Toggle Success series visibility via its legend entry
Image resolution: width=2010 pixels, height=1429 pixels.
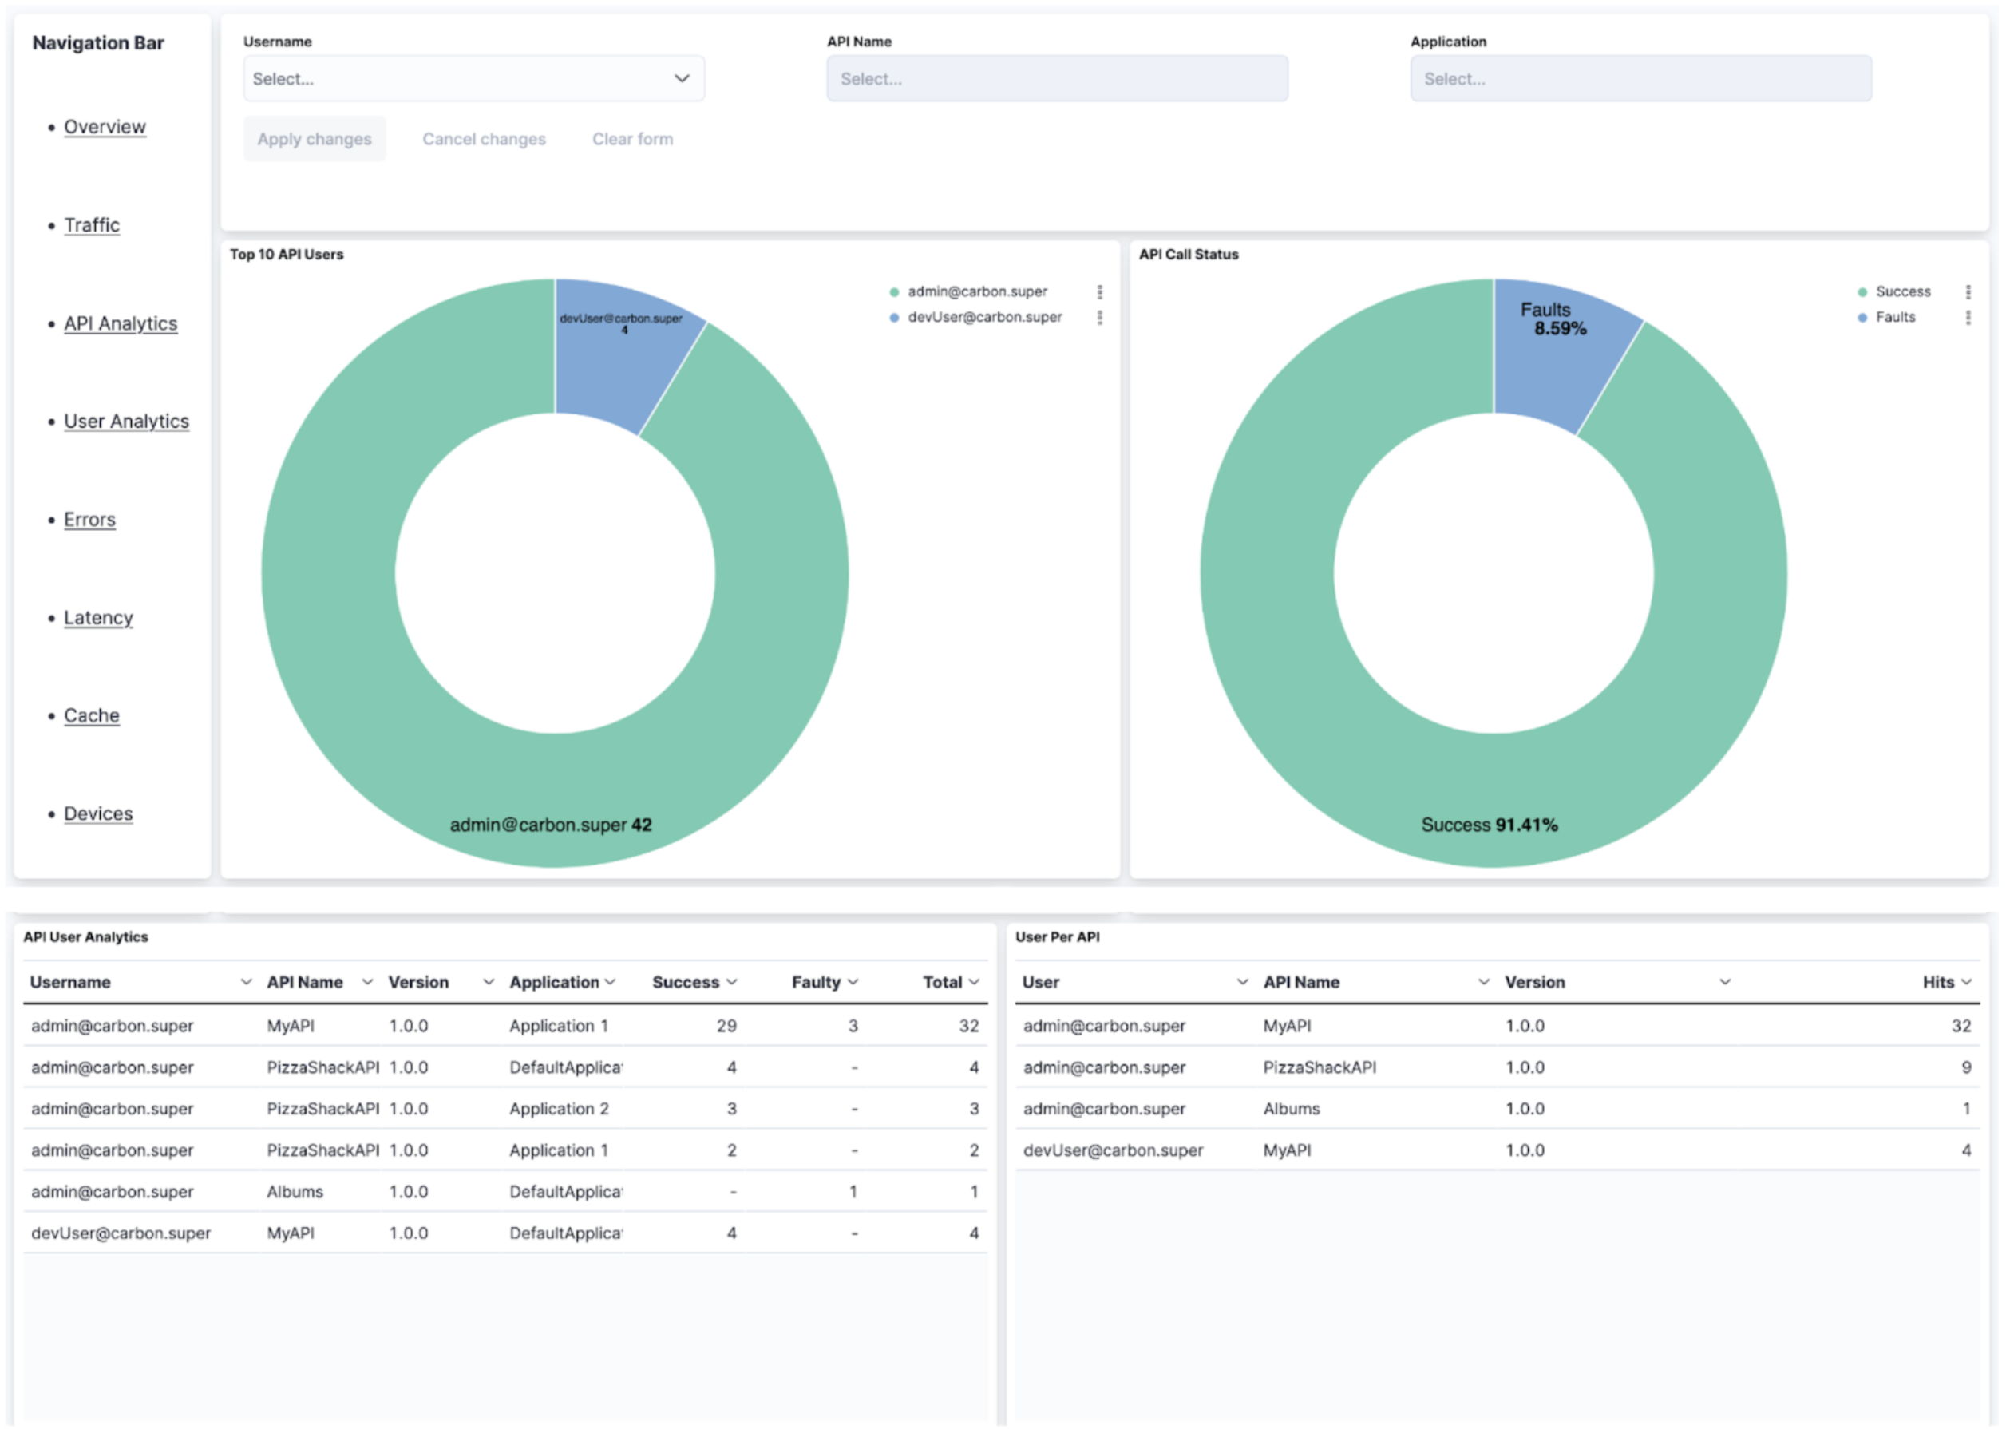click(x=1903, y=291)
